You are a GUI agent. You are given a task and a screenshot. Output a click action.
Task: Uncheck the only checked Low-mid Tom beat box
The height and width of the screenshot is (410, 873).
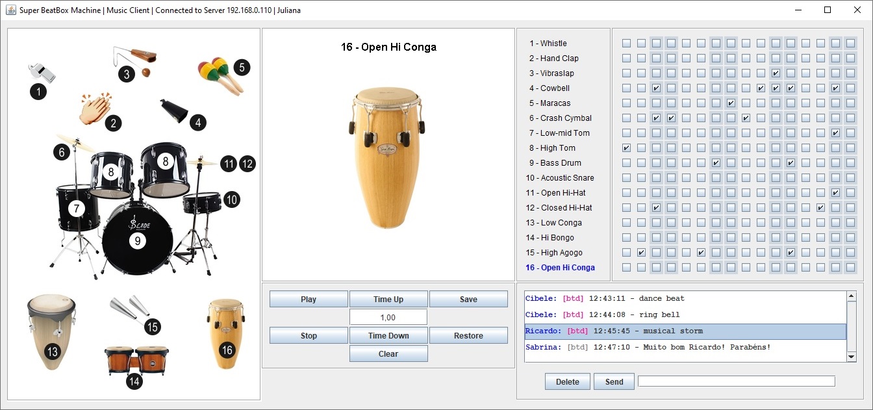[x=835, y=133]
